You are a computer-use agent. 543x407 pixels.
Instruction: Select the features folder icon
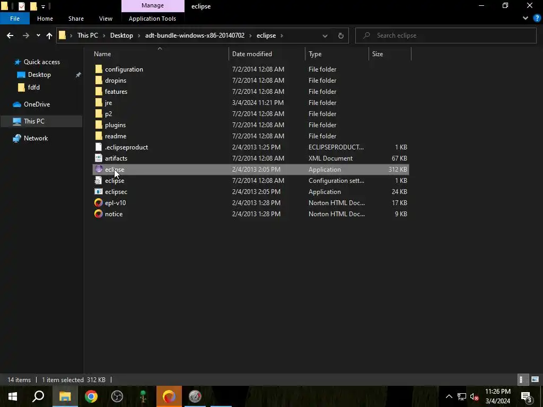click(99, 91)
